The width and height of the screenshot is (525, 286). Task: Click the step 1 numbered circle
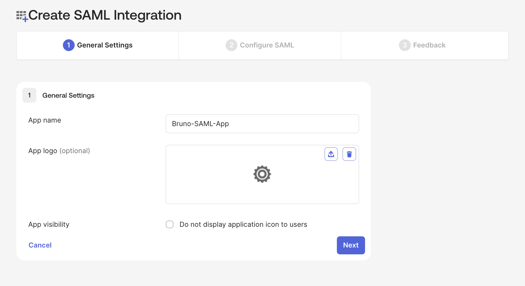click(68, 45)
